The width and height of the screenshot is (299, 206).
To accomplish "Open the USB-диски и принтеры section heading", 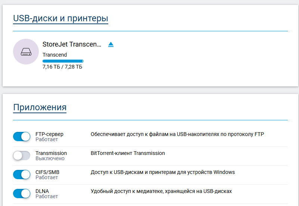I will pos(60,18).
